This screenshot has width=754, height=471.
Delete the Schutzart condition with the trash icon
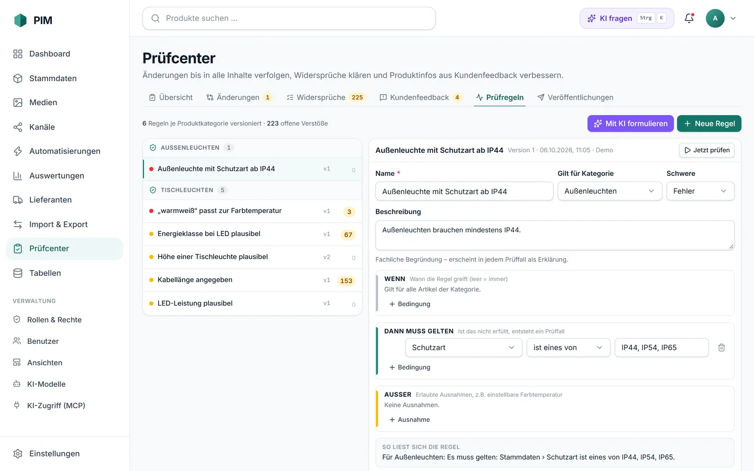(x=722, y=347)
